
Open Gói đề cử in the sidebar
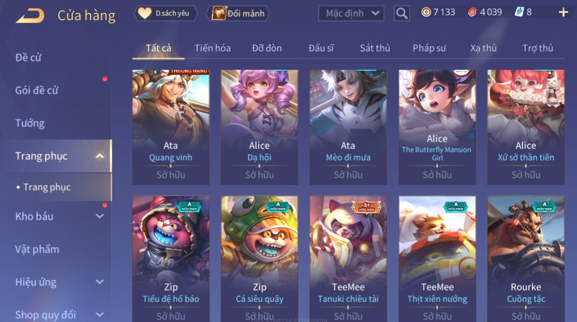pyautogui.click(x=36, y=91)
